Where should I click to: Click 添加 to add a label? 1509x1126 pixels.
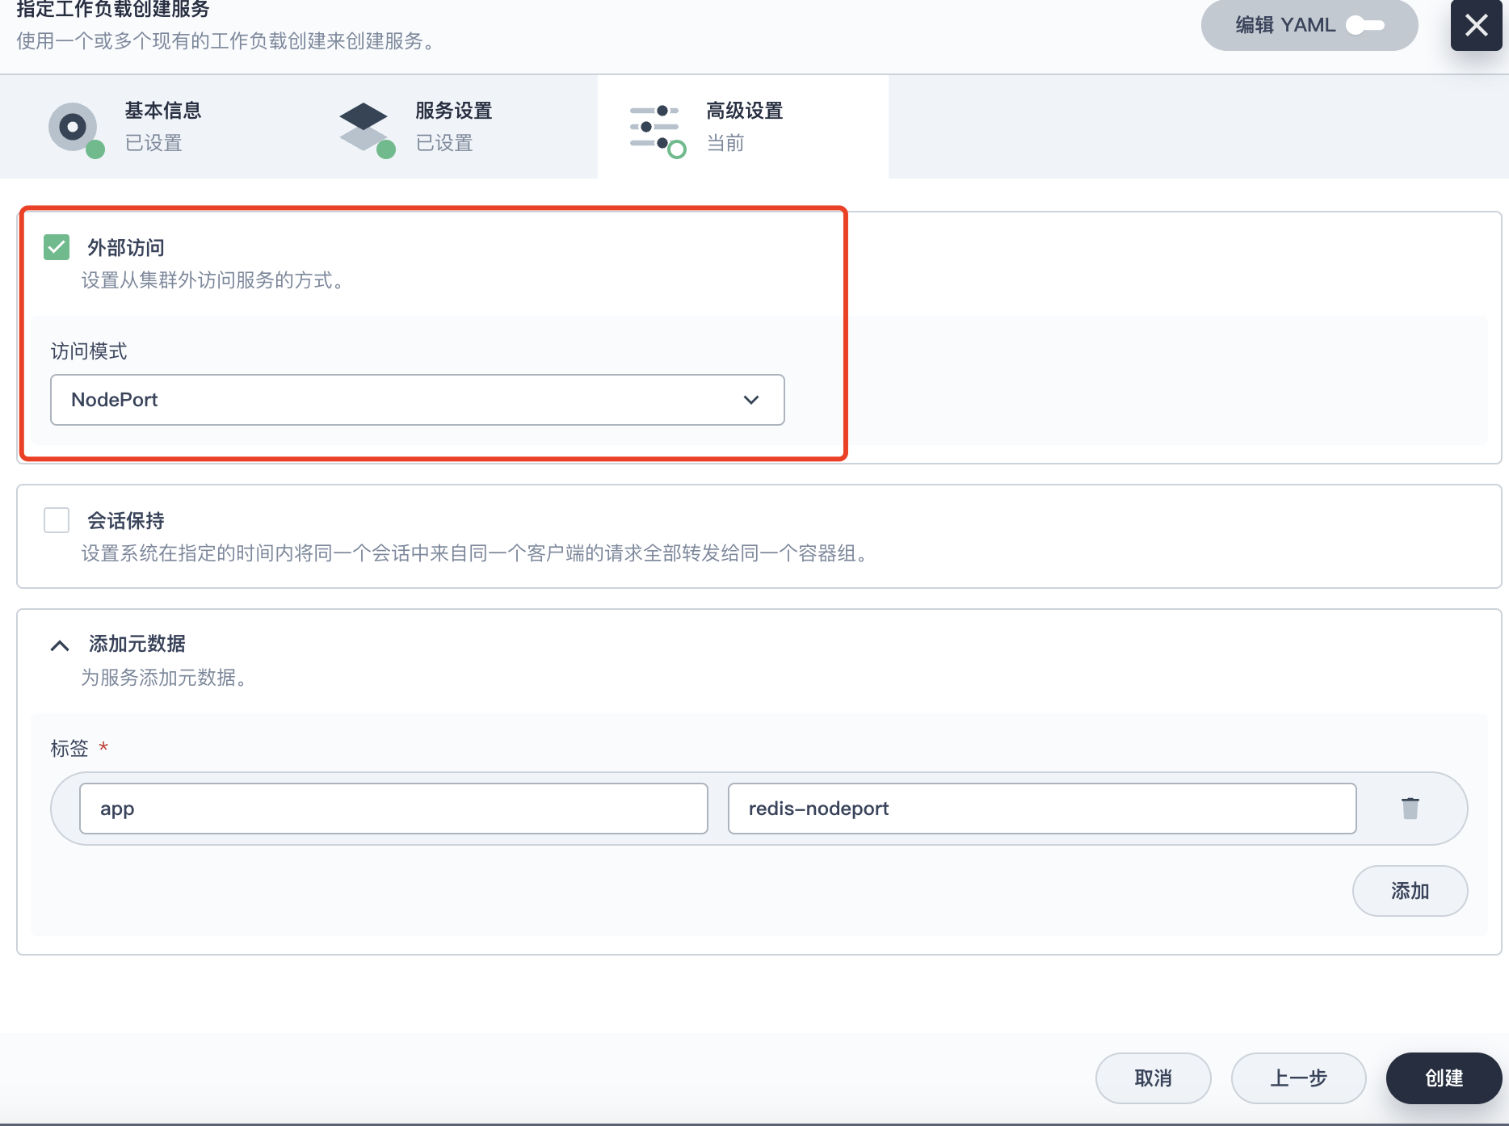(1410, 891)
